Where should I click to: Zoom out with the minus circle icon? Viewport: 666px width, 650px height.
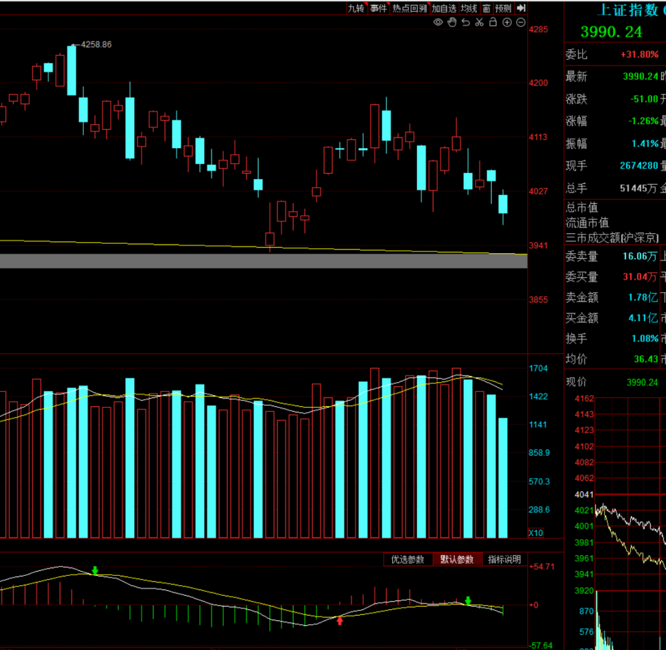520,23
